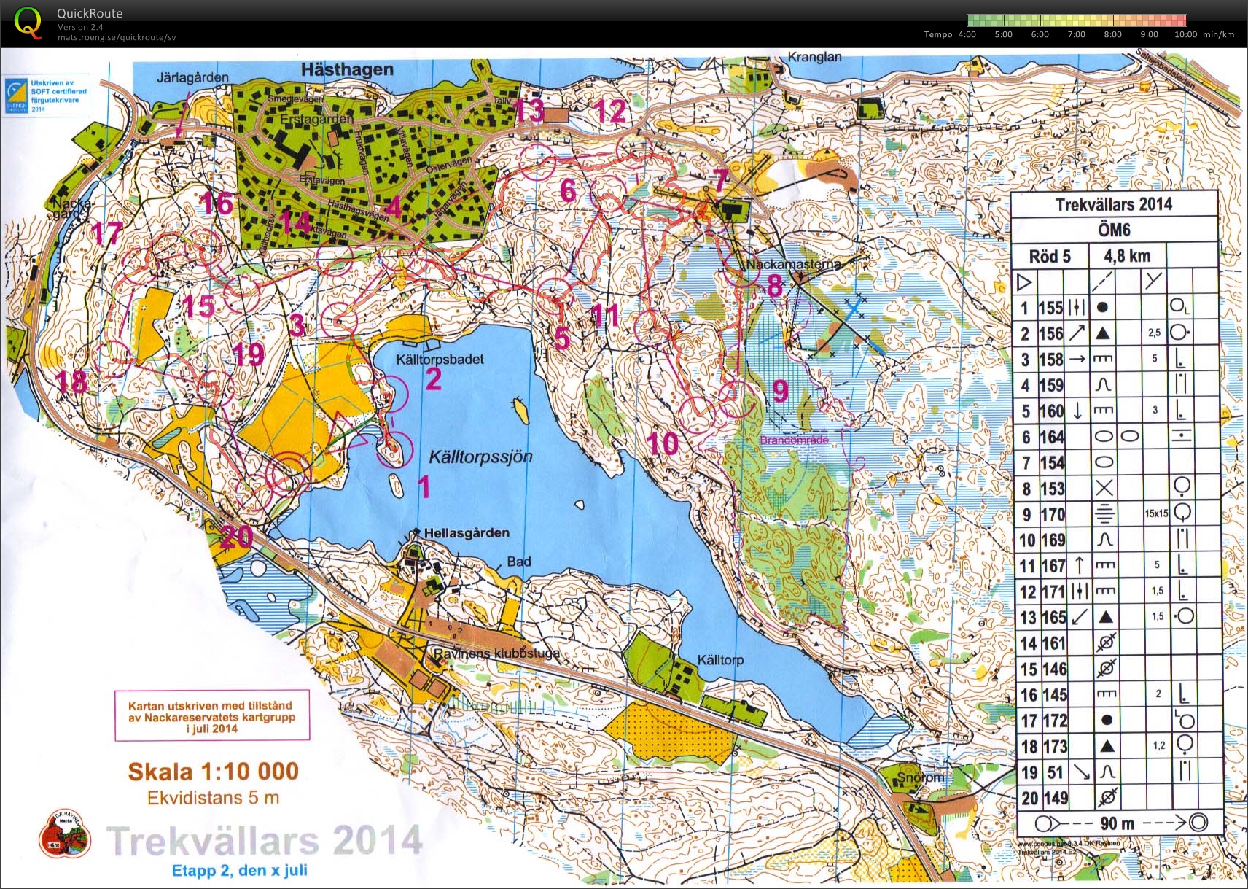Click the 'Tempo' legend label
Screen dimensions: 1248x889
click(x=937, y=34)
